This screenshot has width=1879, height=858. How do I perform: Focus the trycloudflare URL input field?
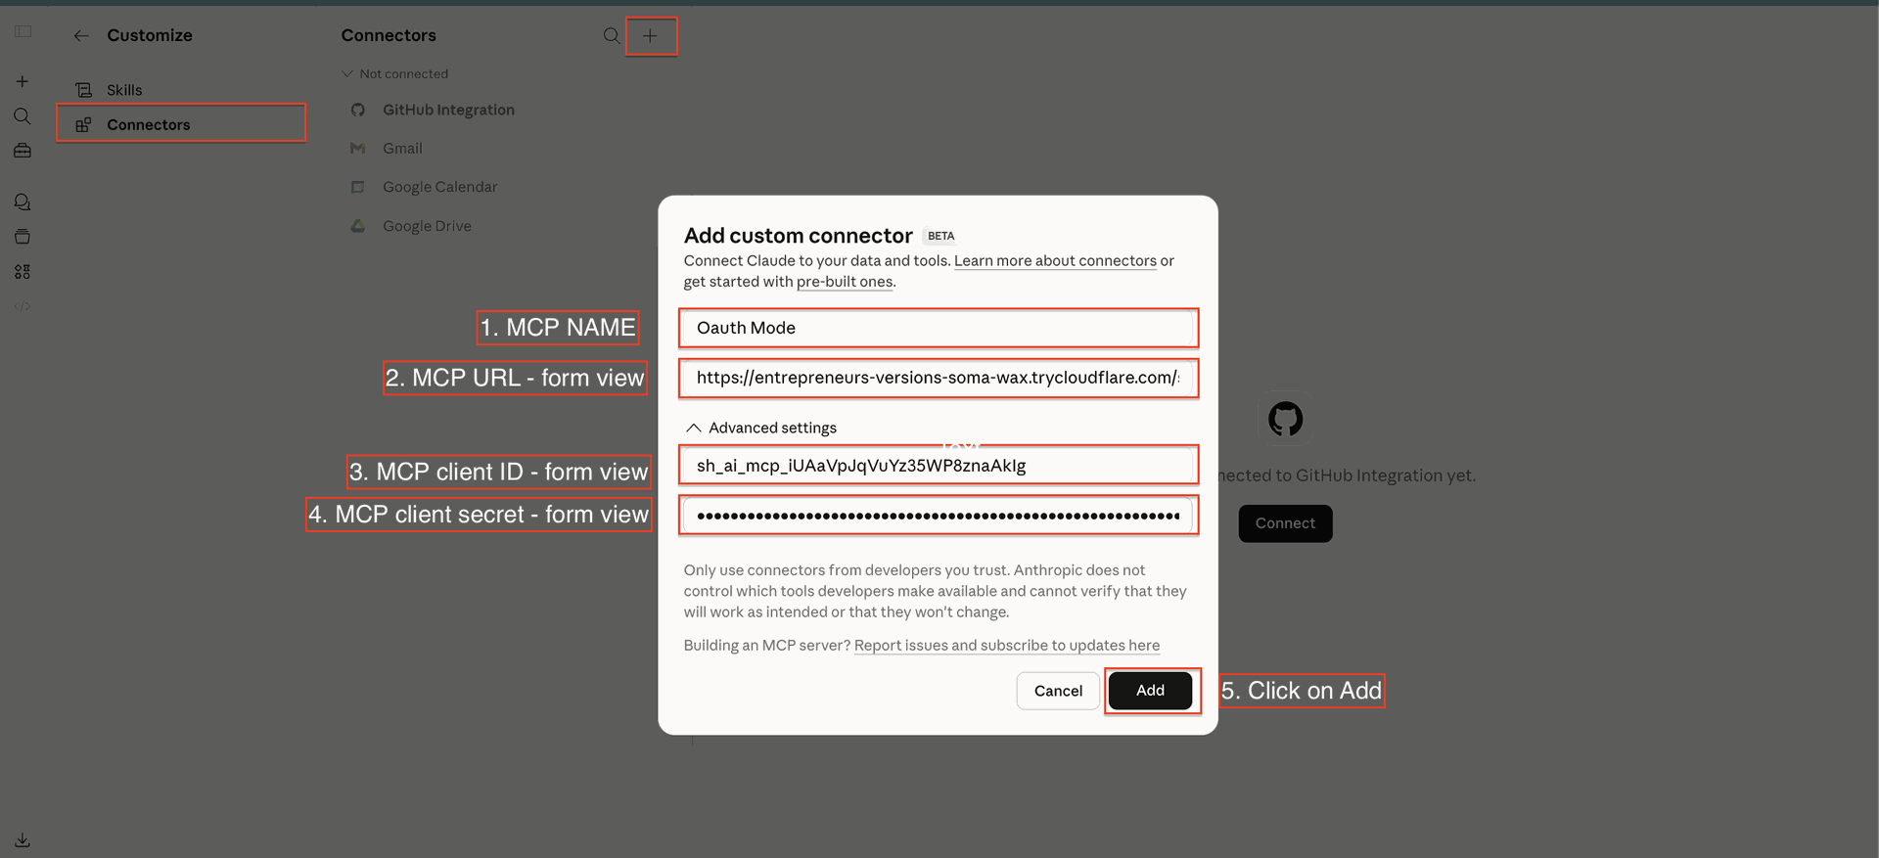point(939,378)
